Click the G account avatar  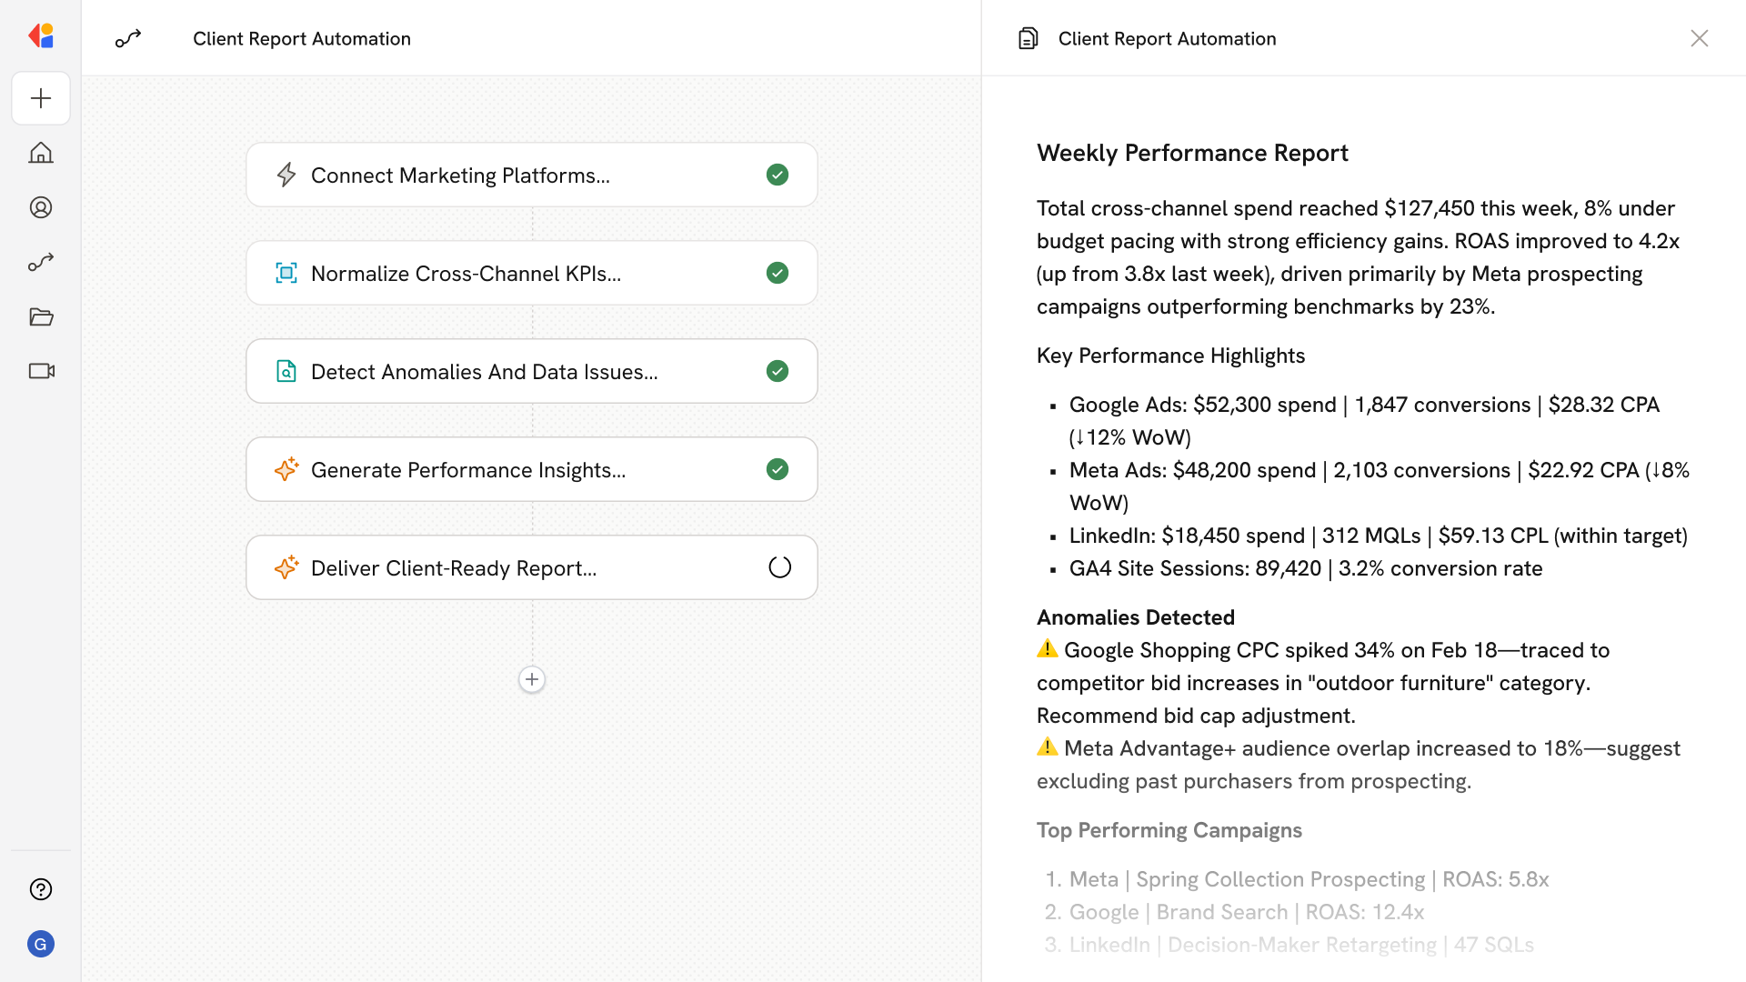click(41, 944)
